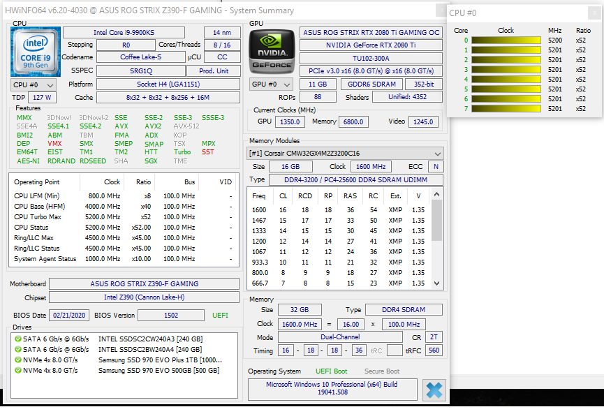Click the memory timing table scroll up arrow
Viewport: 604px width, 414px height.
click(x=436, y=194)
